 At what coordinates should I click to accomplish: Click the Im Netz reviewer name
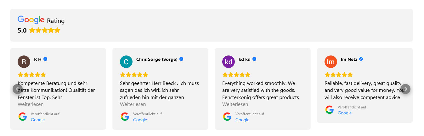tap(349, 59)
